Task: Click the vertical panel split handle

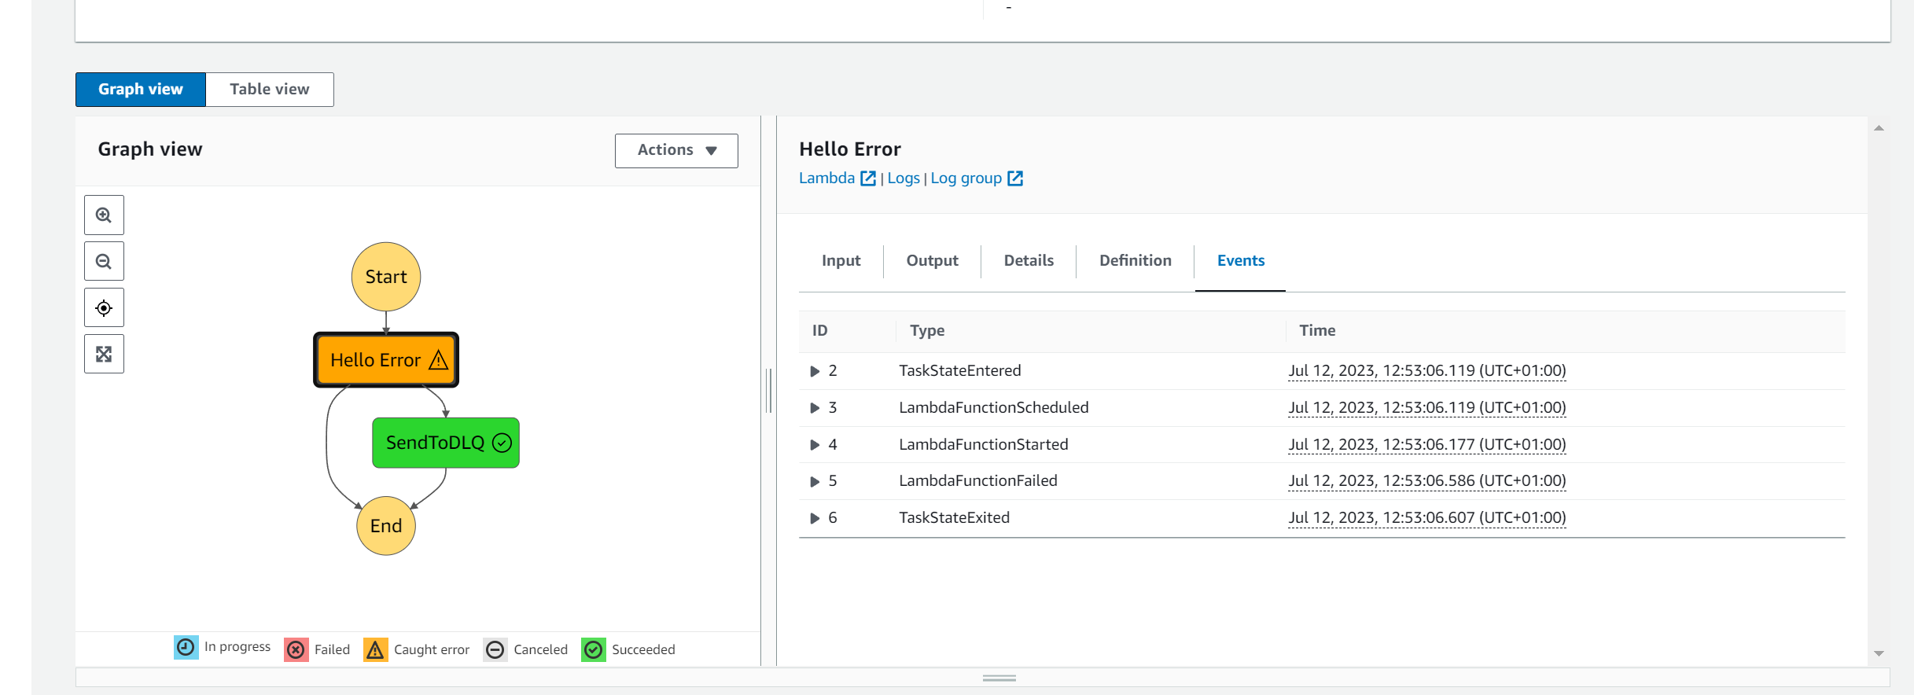Action: [x=769, y=391]
